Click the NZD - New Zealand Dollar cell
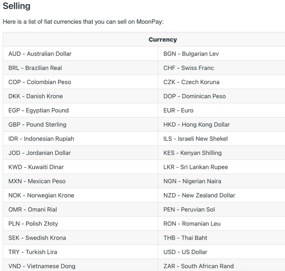The height and width of the screenshot is (271, 285). (x=199, y=195)
